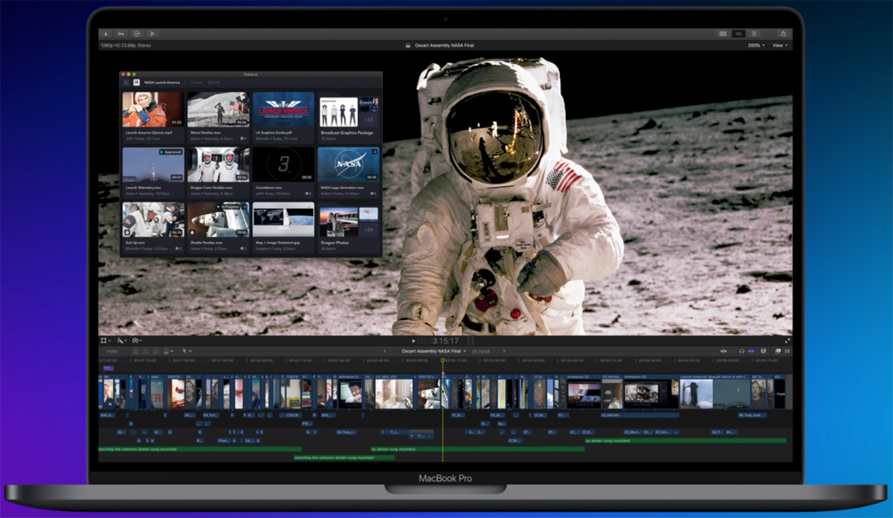Viewport: 893px width, 518px height.
Task: Navigate back with the Frame.io back arrow
Action: pyautogui.click(x=126, y=82)
